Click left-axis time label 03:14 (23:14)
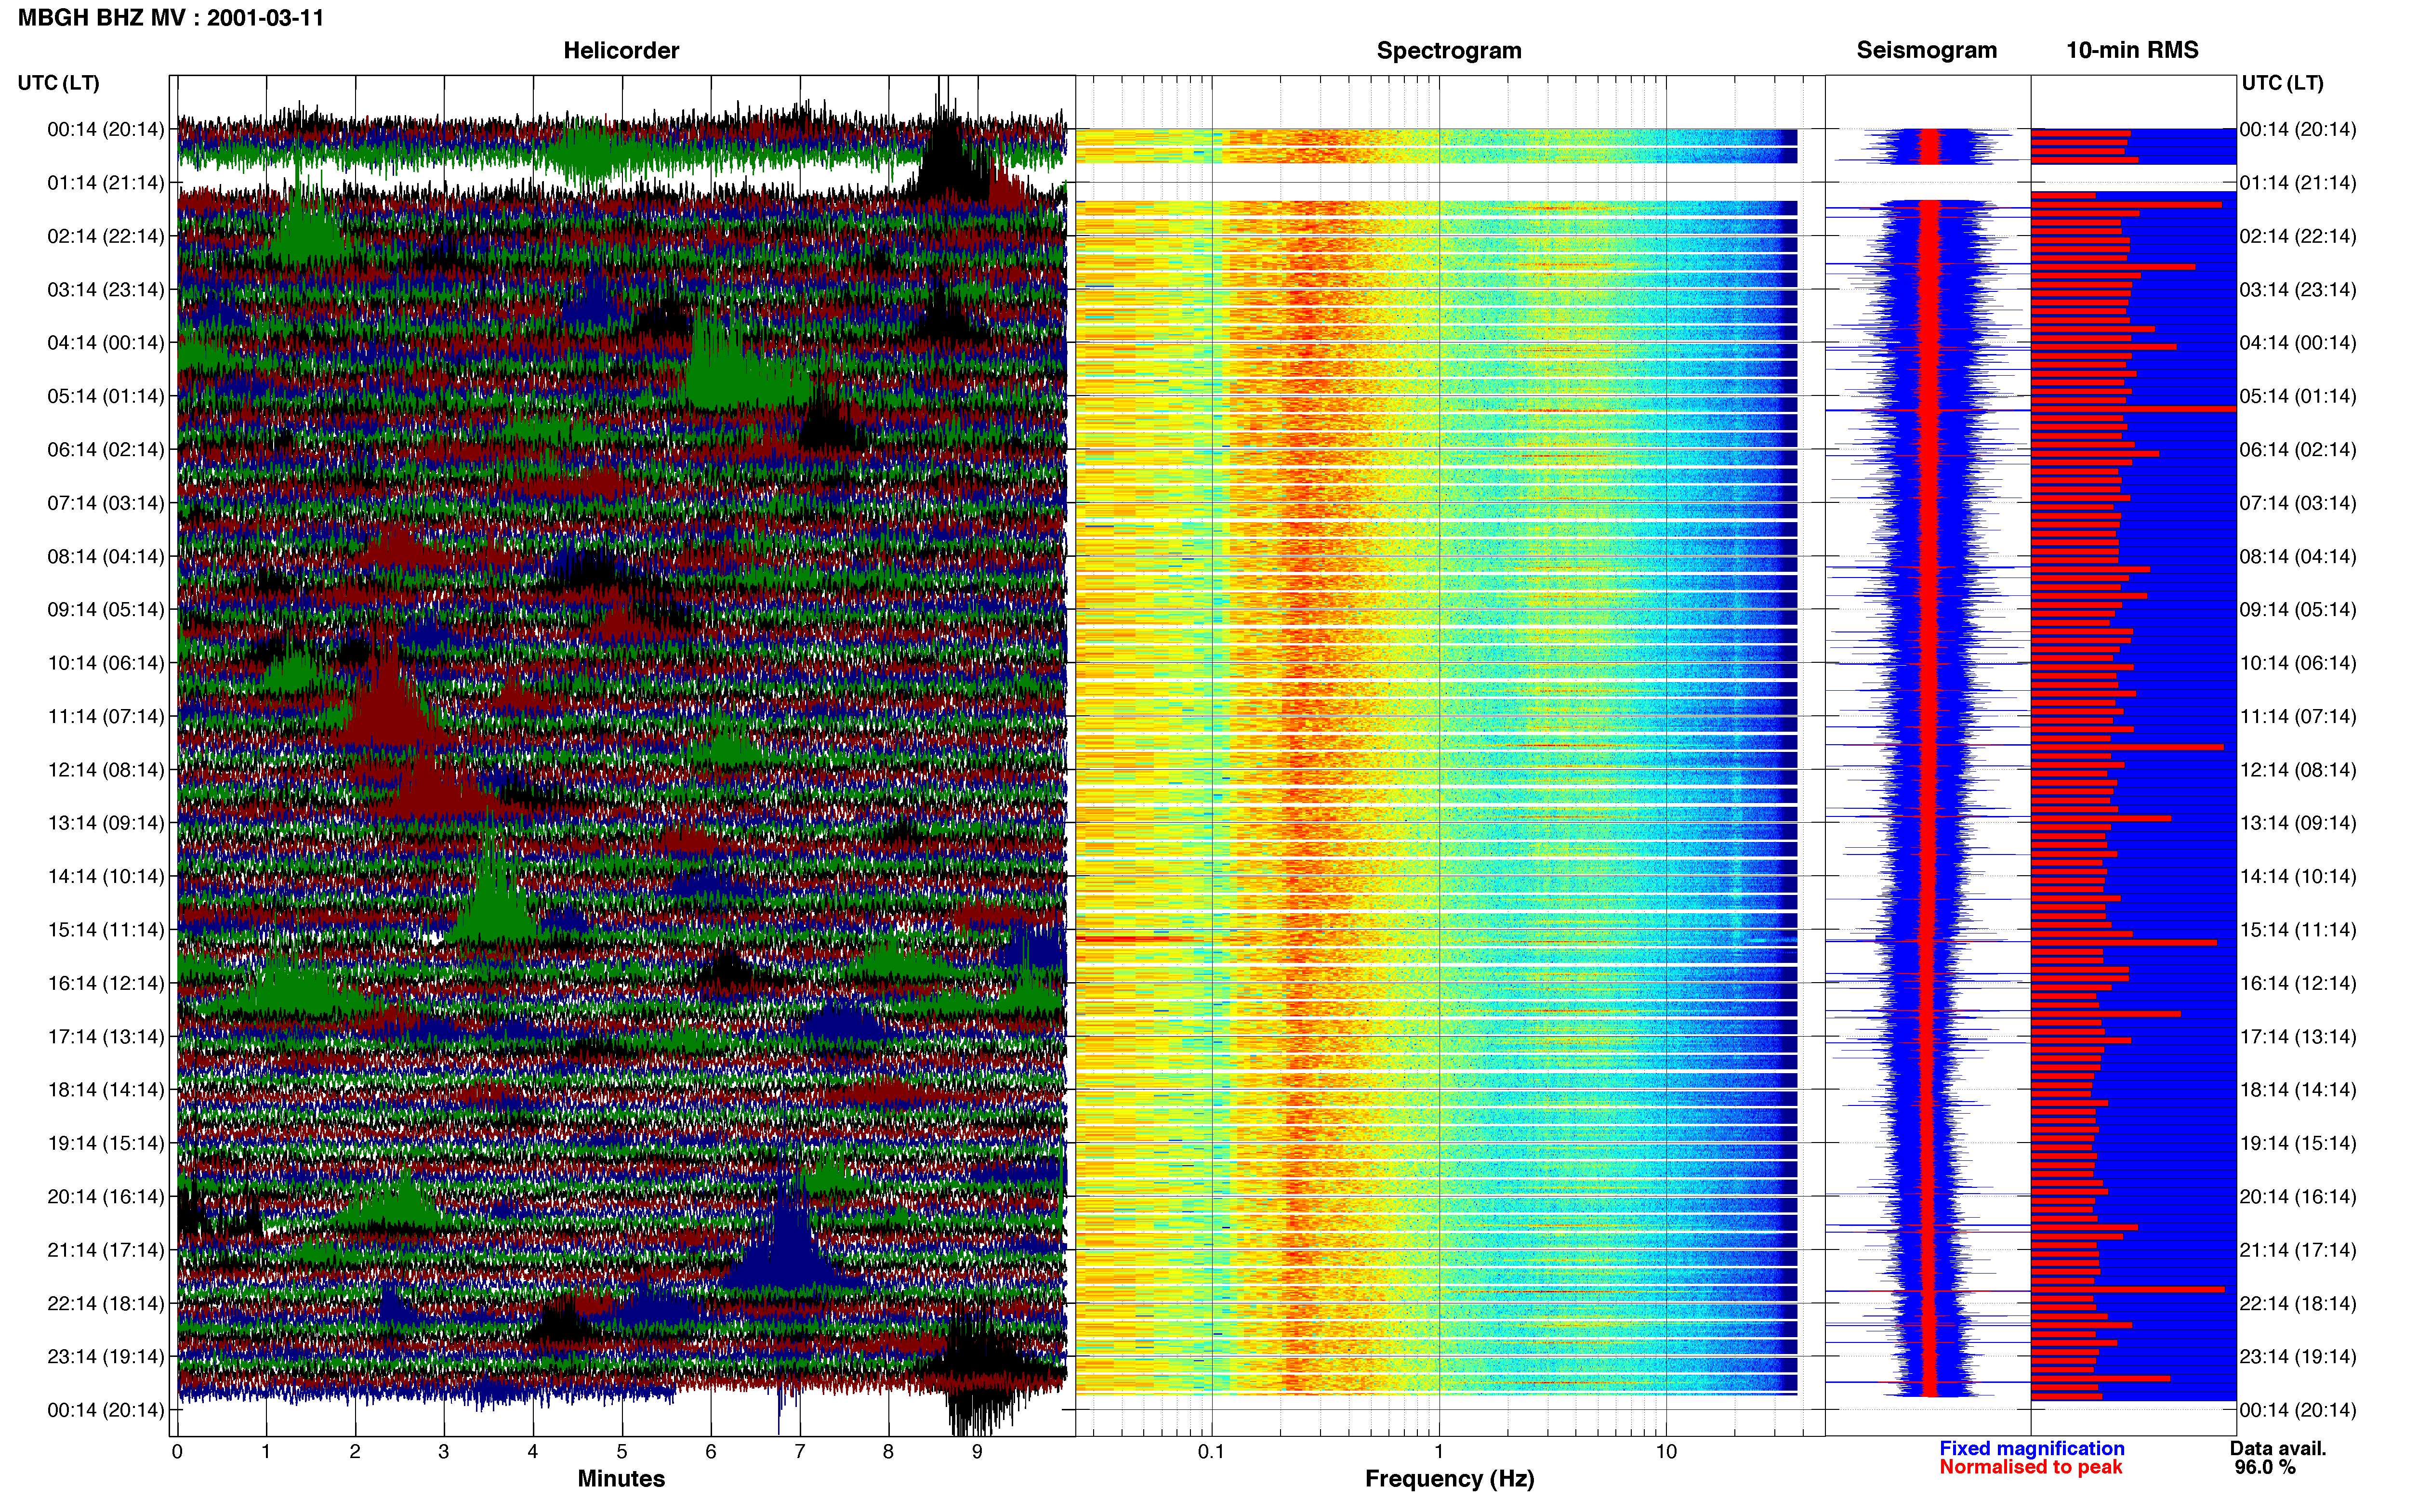The height and width of the screenshot is (1512, 2418). coord(106,290)
